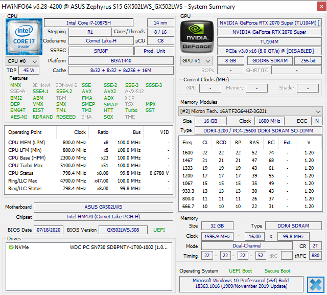Click the Dual-Channel memory mode field
This screenshot has height=295, width=327.
pyautogui.click(x=247, y=246)
